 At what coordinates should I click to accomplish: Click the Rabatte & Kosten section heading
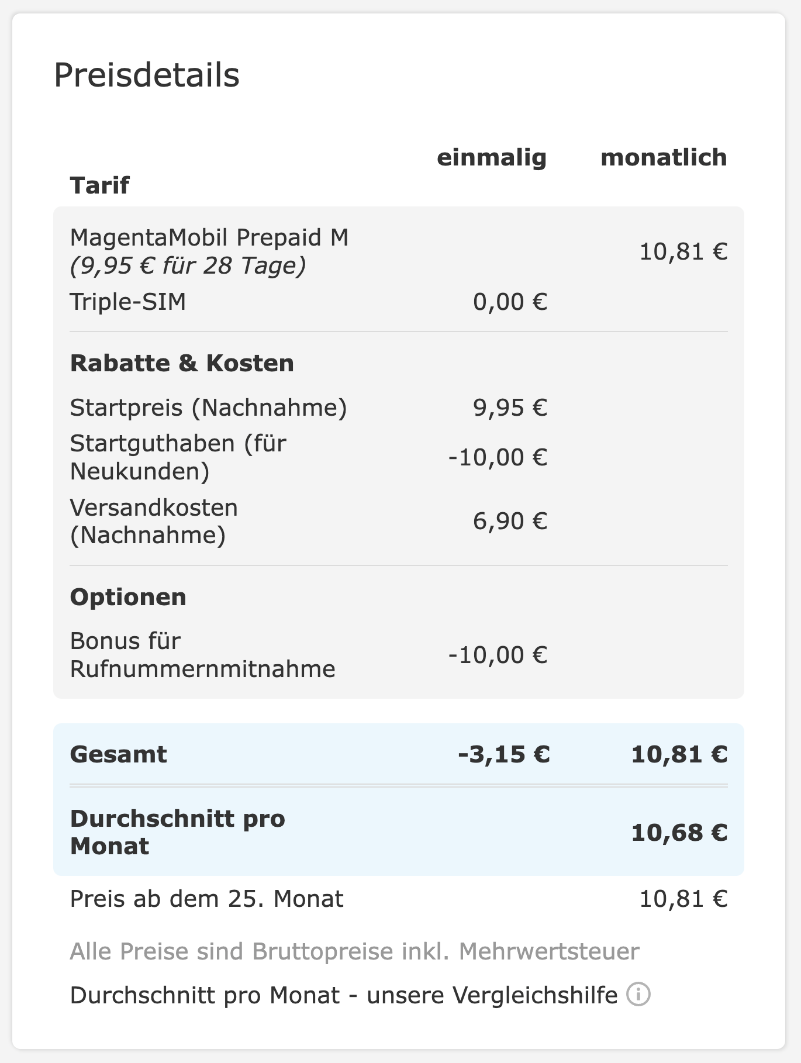(182, 363)
